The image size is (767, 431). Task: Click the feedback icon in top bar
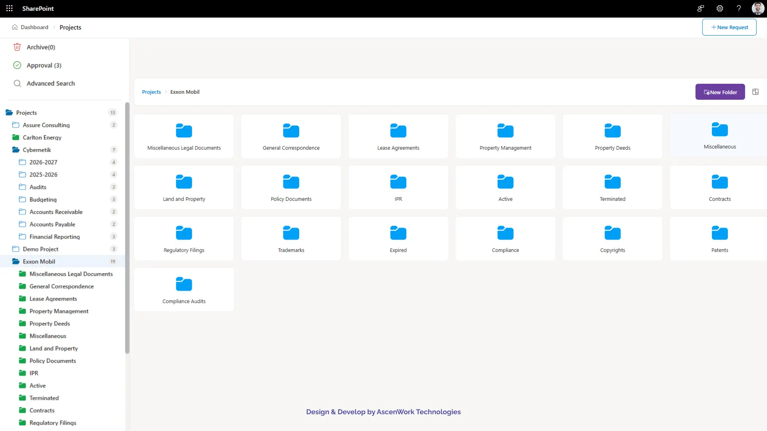pyautogui.click(x=700, y=8)
